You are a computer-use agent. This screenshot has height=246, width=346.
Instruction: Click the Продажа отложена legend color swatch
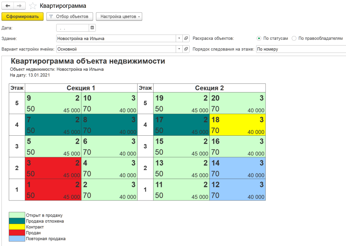point(17,221)
